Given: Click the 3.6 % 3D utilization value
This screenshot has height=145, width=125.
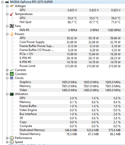Looking at the screenshot, I should 117,118.
